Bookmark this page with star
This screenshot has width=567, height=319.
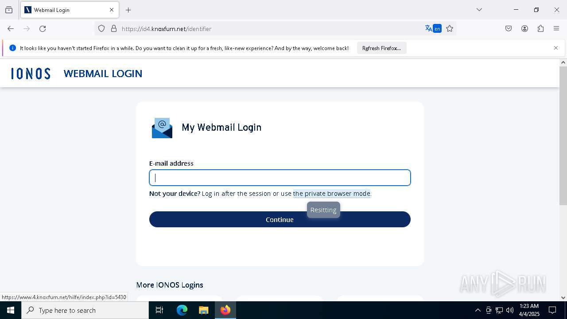[x=450, y=29]
